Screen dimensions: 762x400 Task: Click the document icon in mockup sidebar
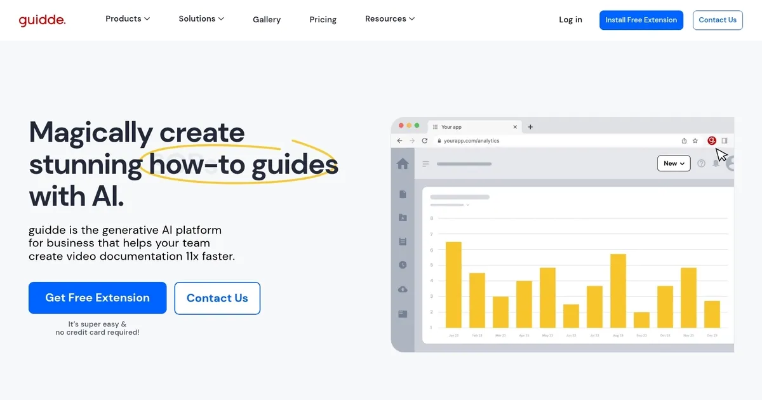pyautogui.click(x=403, y=194)
